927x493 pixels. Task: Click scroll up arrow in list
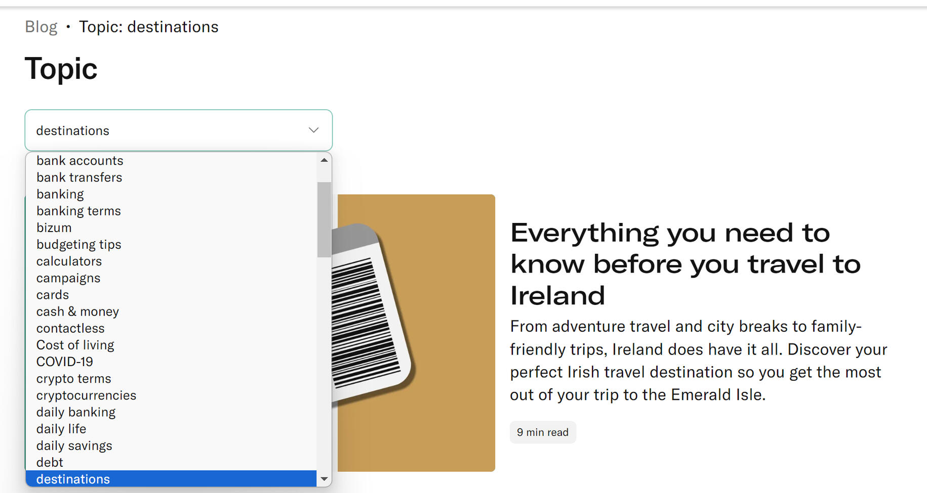click(324, 160)
